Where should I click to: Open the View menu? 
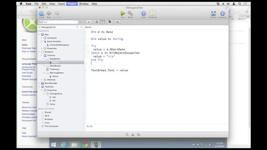click(x=52, y=4)
